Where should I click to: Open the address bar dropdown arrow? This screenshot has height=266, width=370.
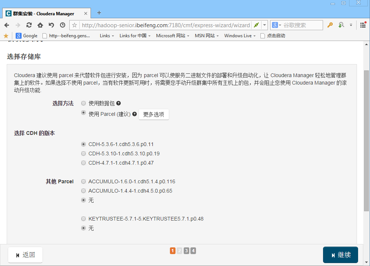265,25
